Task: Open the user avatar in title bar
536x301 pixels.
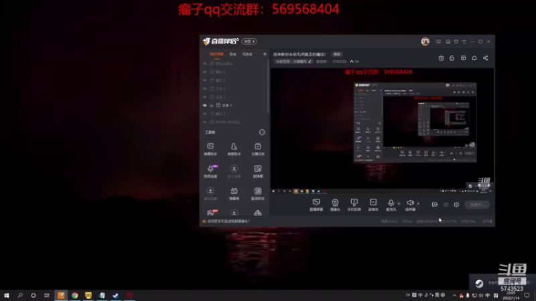Action: pos(425,41)
